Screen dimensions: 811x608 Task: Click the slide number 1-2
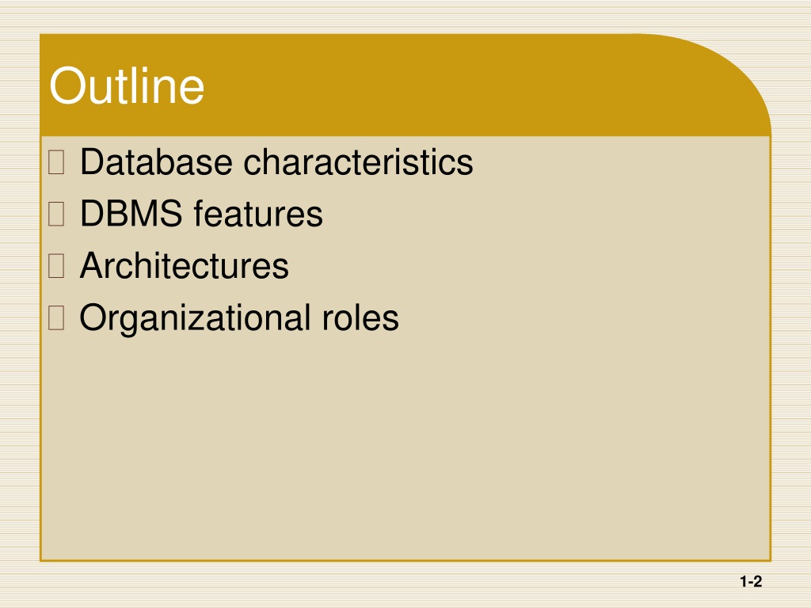pyautogui.click(x=751, y=582)
